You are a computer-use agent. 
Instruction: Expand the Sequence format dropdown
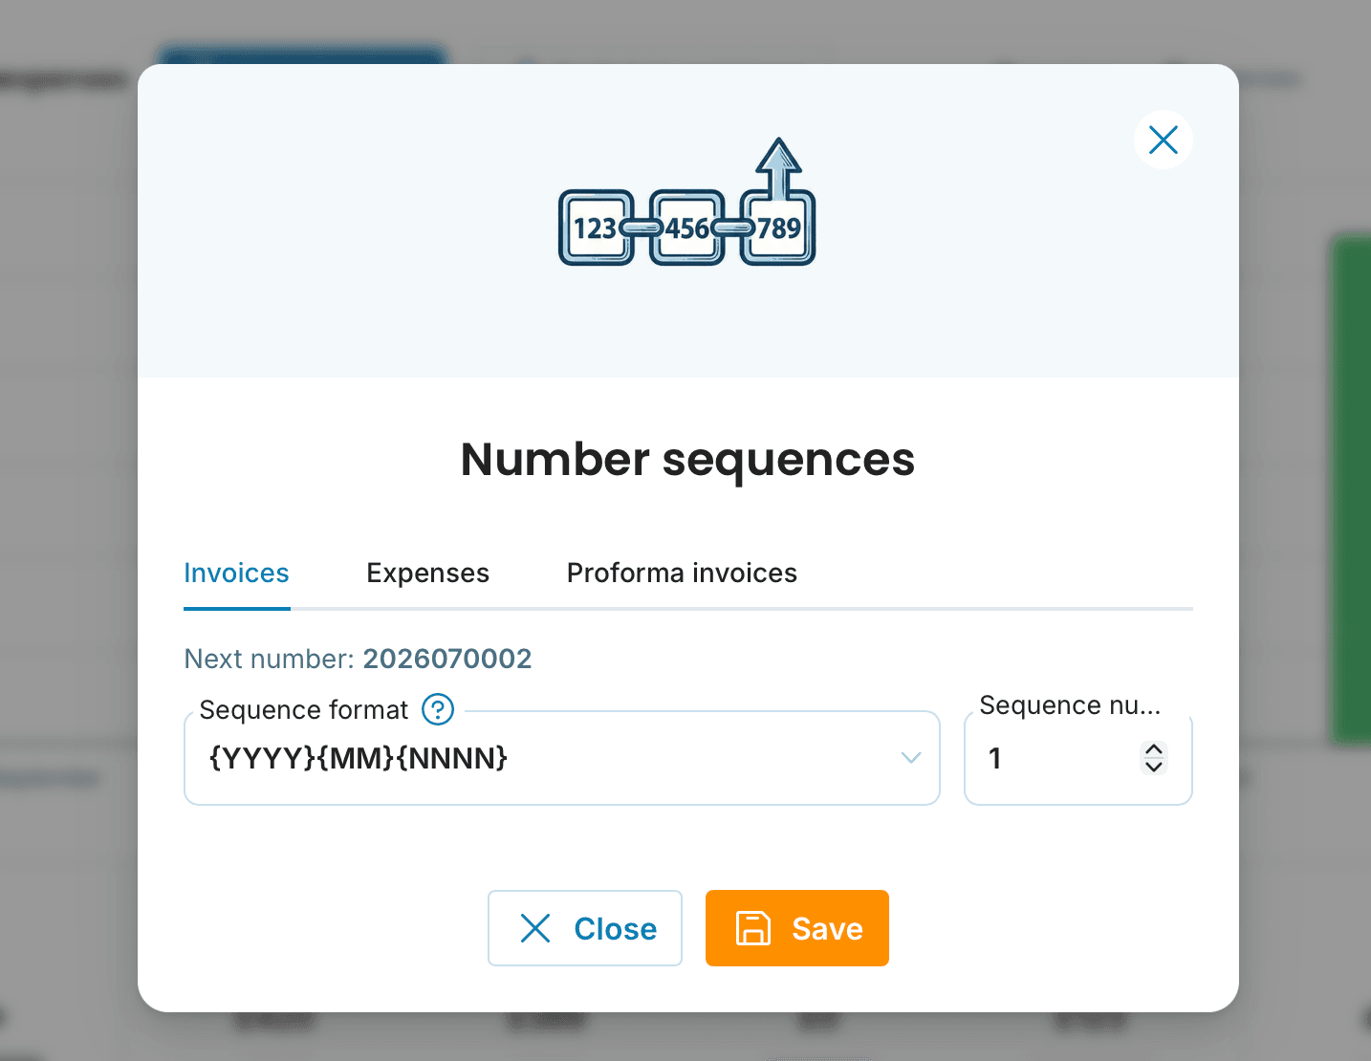pyautogui.click(x=562, y=758)
